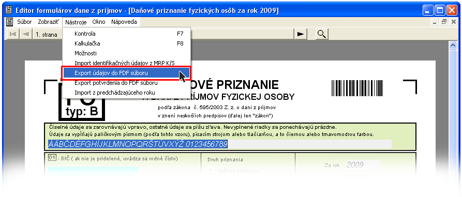
Task: Open the magnifying glass zoom tool
Action: click(322, 34)
